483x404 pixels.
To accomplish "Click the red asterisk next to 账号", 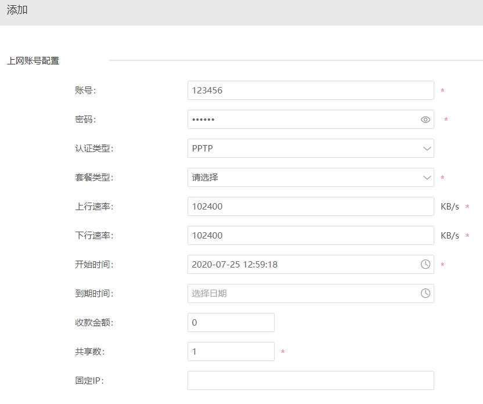I will pyautogui.click(x=444, y=91).
